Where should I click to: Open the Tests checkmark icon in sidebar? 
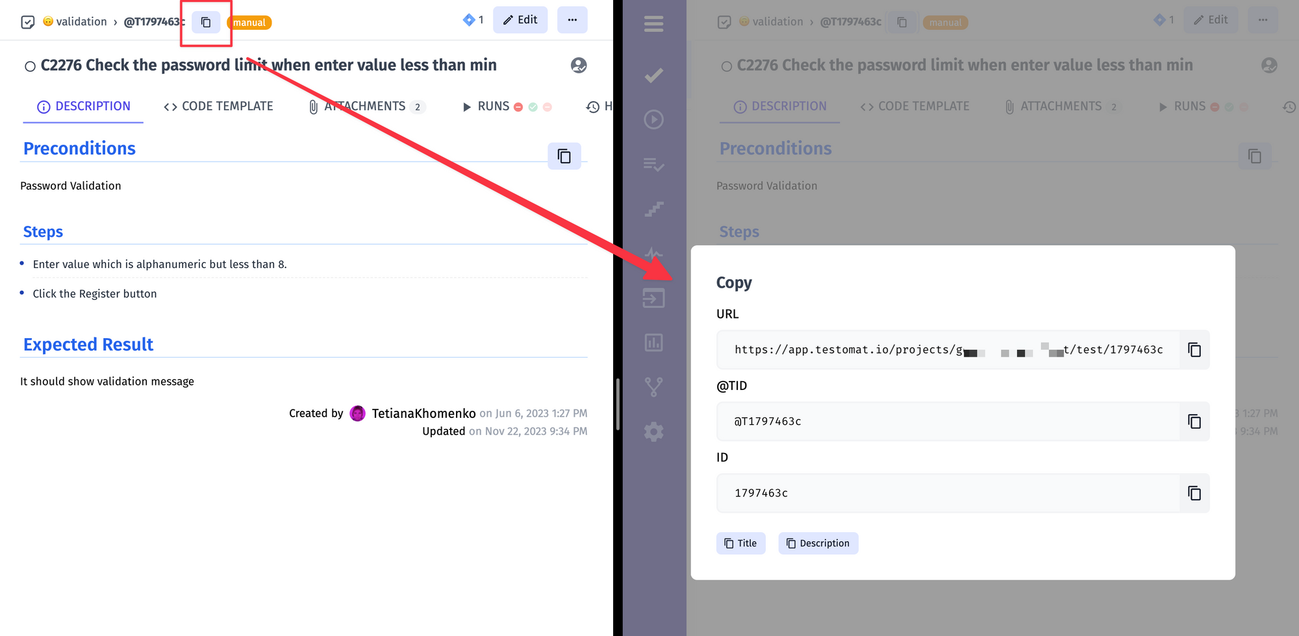(x=653, y=75)
